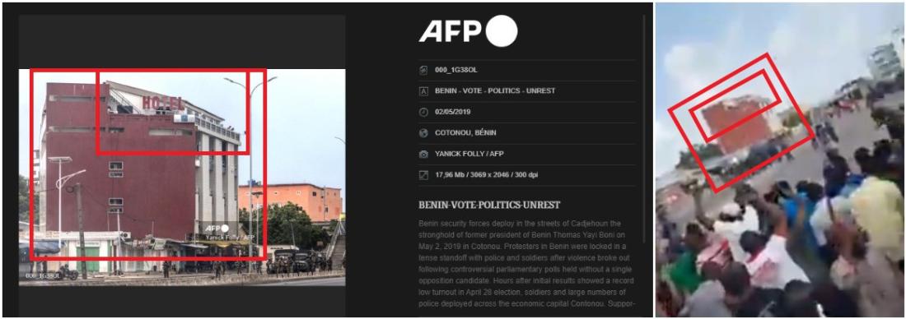Click the BENIN-VOTE-POLITICS-UNREST headline
This screenshot has width=906, height=319.
(x=488, y=205)
